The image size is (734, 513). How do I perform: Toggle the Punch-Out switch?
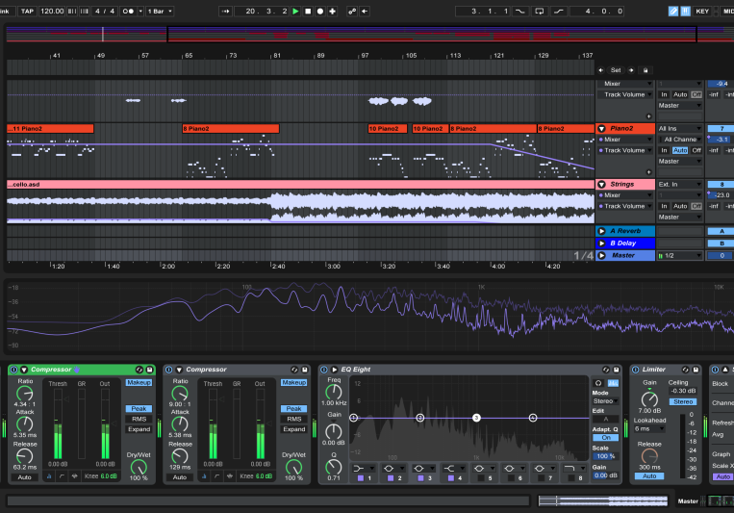click(559, 12)
